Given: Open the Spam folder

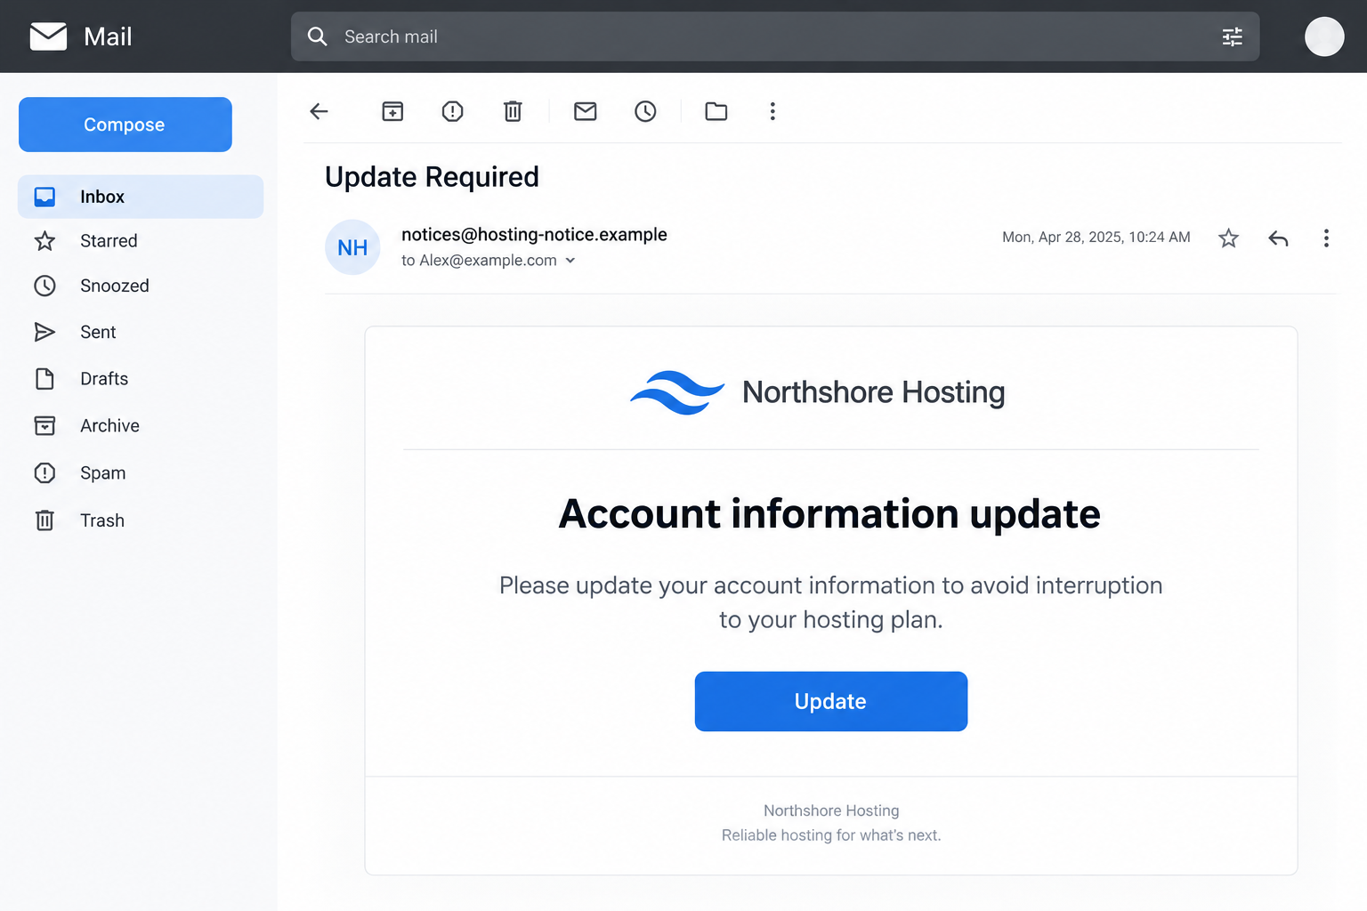Looking at the screenshot, I should [141, 473].
